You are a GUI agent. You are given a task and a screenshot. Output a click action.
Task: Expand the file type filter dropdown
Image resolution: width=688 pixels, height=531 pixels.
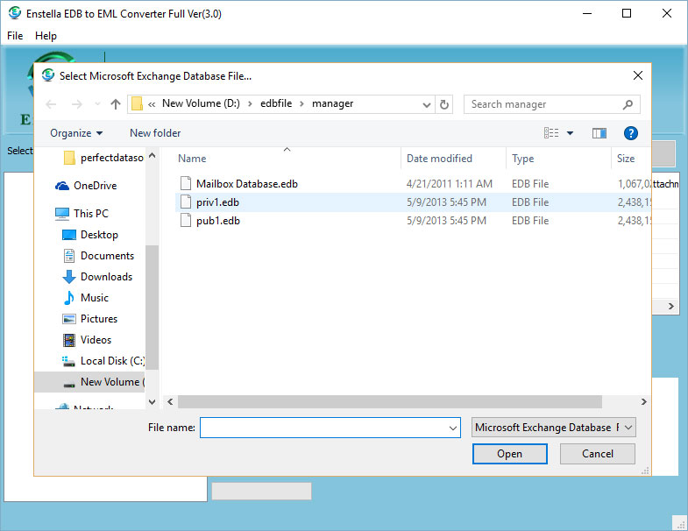(554, 428)
